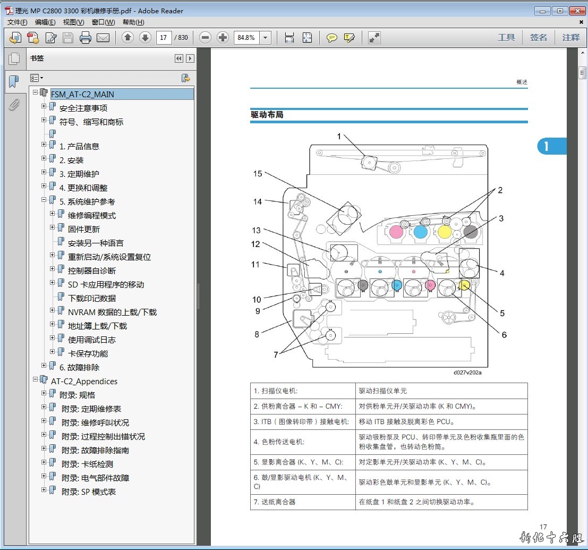Click the zoom out minus button
Viewport: 588px width, 550px height.
coord(206,38)
